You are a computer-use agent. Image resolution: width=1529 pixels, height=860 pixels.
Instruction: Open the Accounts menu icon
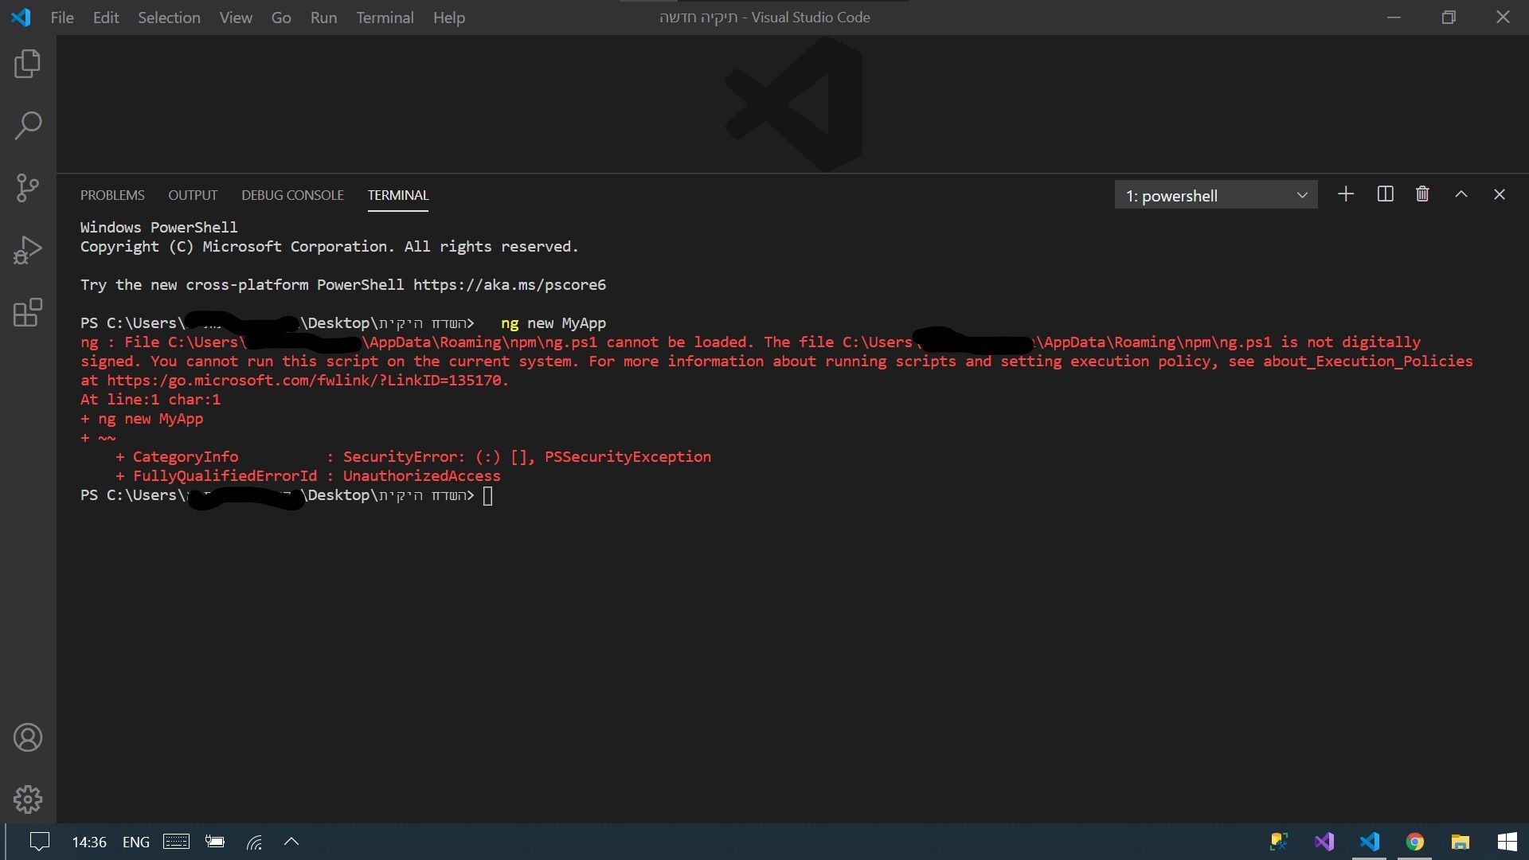(x=28, y=737)
